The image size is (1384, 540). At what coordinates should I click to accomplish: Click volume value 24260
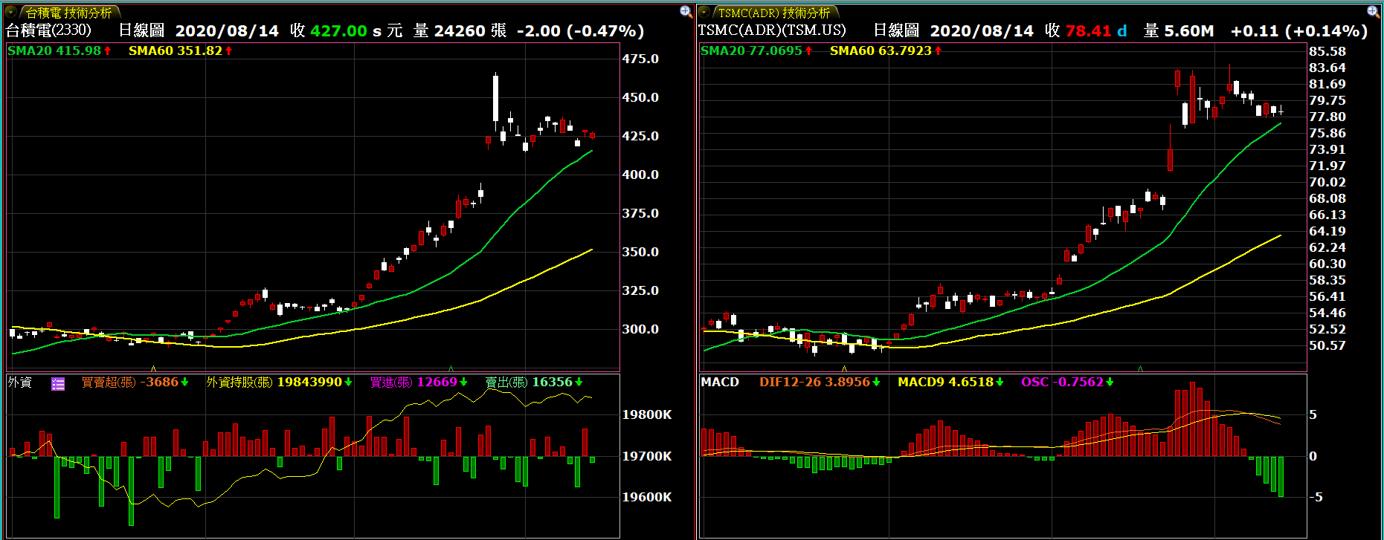460,31
